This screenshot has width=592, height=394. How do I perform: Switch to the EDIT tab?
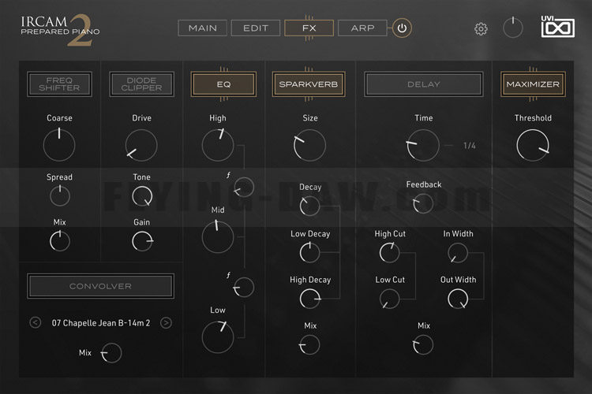[x=256, y=28]
